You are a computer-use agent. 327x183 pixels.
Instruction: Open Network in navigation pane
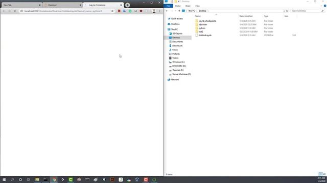175,80
